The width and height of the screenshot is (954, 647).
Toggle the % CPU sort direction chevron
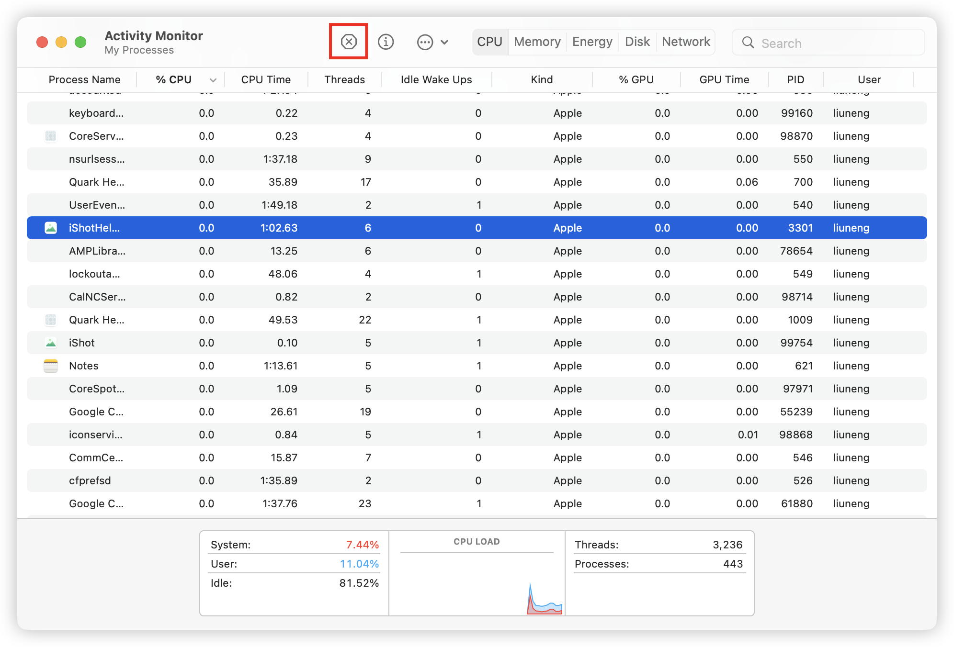(x=213, y=80)
